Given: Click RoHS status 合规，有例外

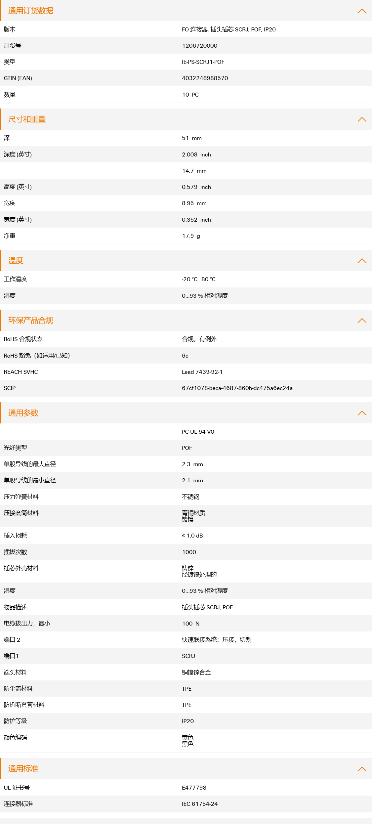Looking at the screenshot, I should (x=199, y=339).
